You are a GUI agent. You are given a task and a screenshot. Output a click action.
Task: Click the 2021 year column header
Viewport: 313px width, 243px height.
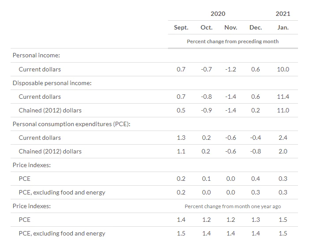click(283, 14)
